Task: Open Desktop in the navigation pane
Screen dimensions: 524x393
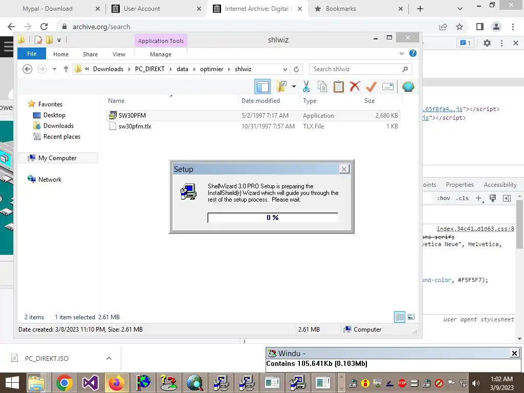Action: [54, 115]
